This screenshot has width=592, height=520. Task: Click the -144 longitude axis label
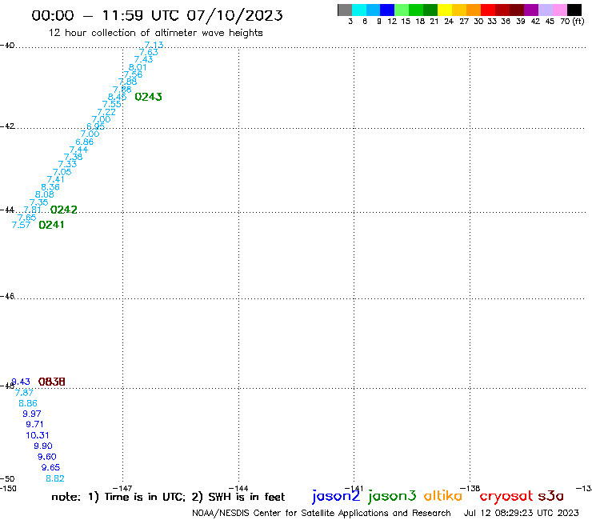pos(238,489)
